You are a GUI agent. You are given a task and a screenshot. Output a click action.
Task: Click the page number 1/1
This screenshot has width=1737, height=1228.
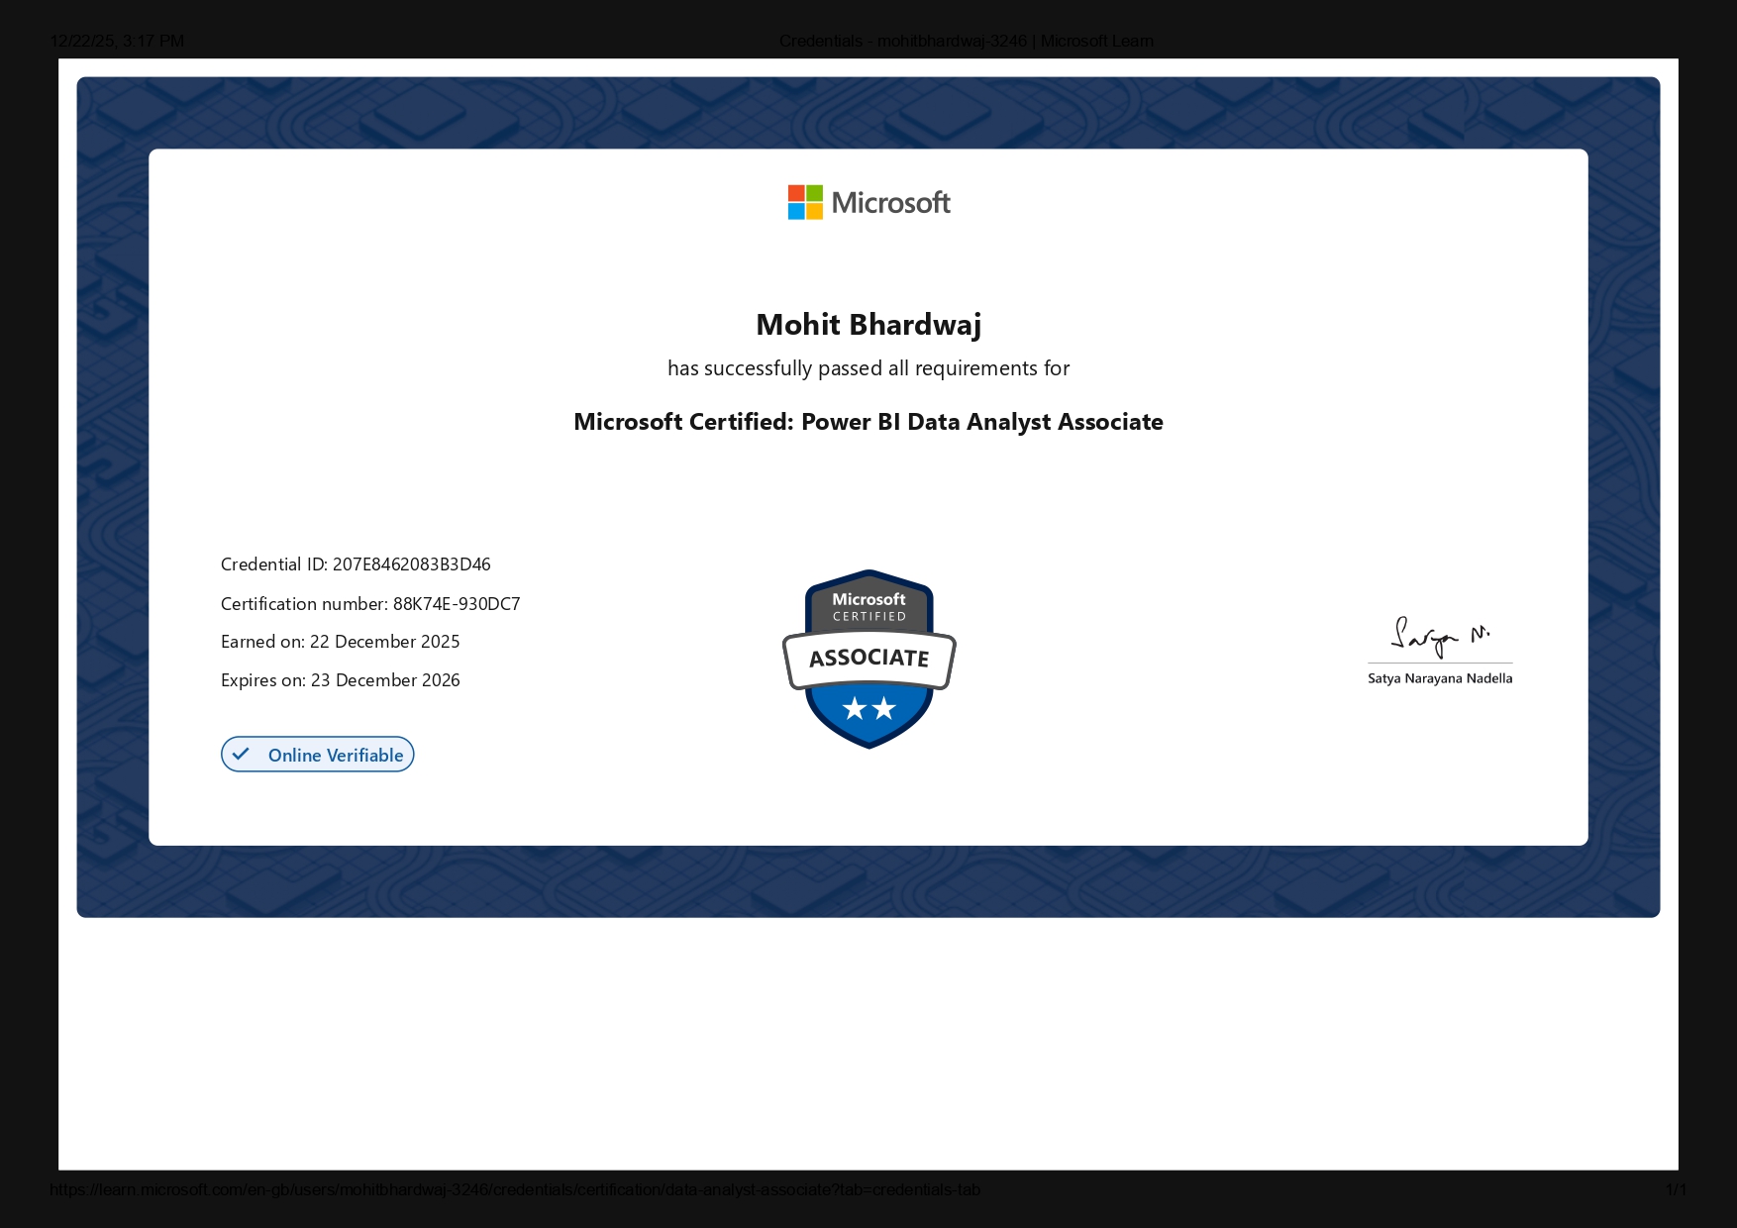click(1676, 1189)
